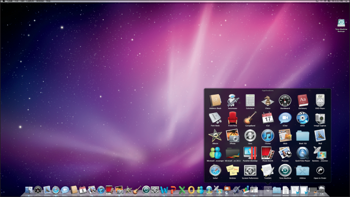Launch Microsoft Excel from the Dock
The image size is (350, 197).
point(182,190)
